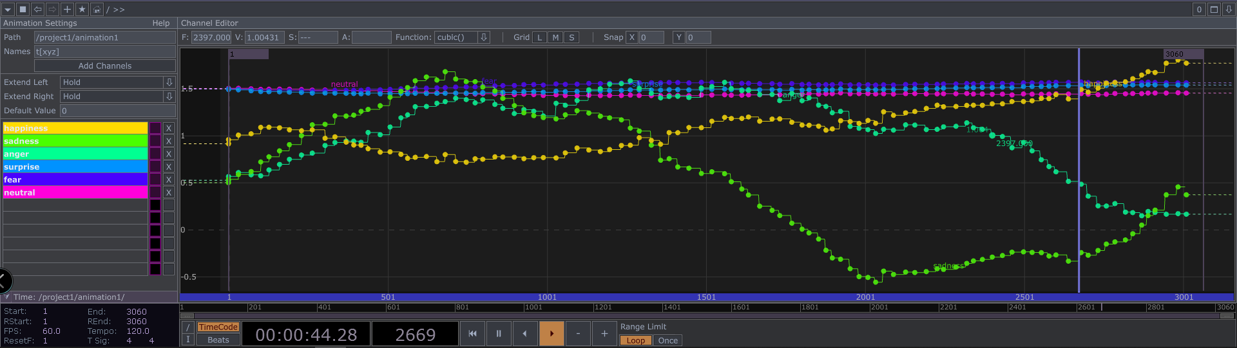
Task: Click the I toggle beside Beats
Action: [188, 340]
